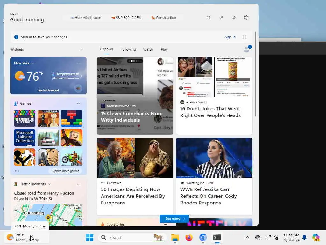Switch to Following tab

click(x=128, y=49)
